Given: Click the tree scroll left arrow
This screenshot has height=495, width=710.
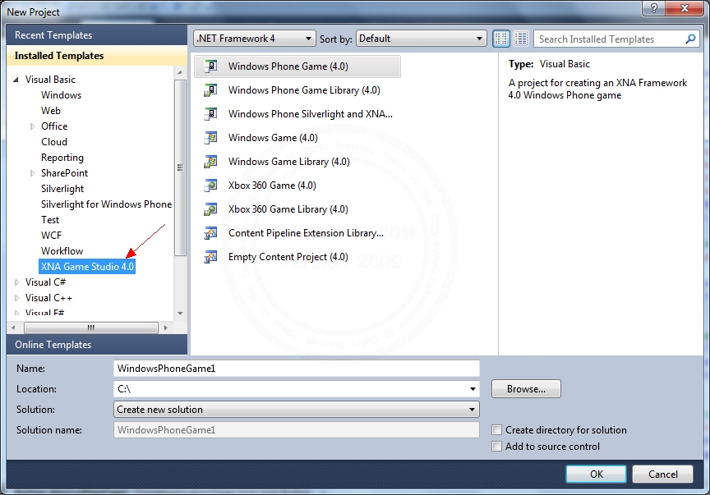Looking at the screenshot, I should click(13, 328).
